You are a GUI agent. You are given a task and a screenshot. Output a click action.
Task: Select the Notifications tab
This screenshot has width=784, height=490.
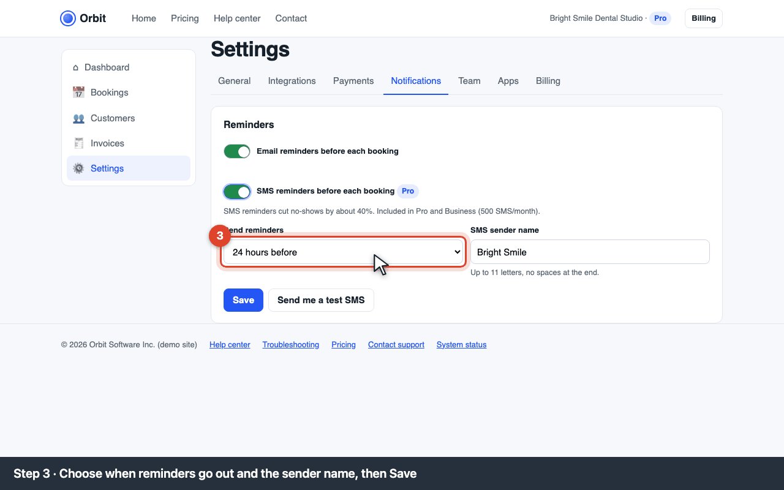(416, 81)
